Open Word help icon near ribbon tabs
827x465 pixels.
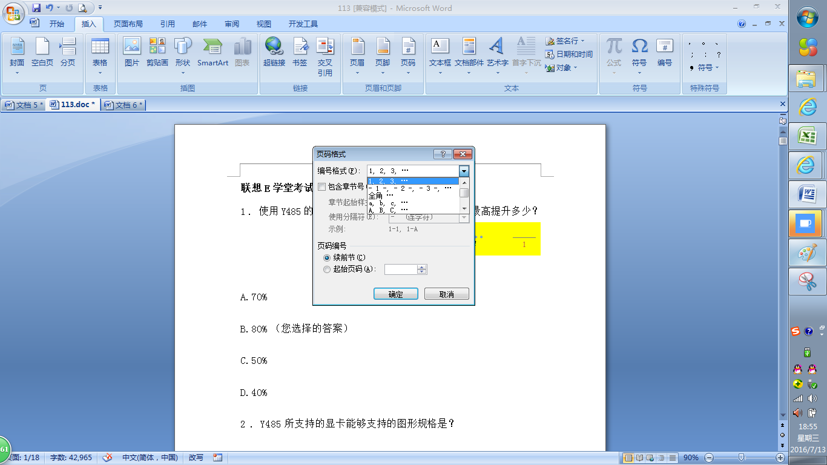pyautogui.click(x=742, y=24)
